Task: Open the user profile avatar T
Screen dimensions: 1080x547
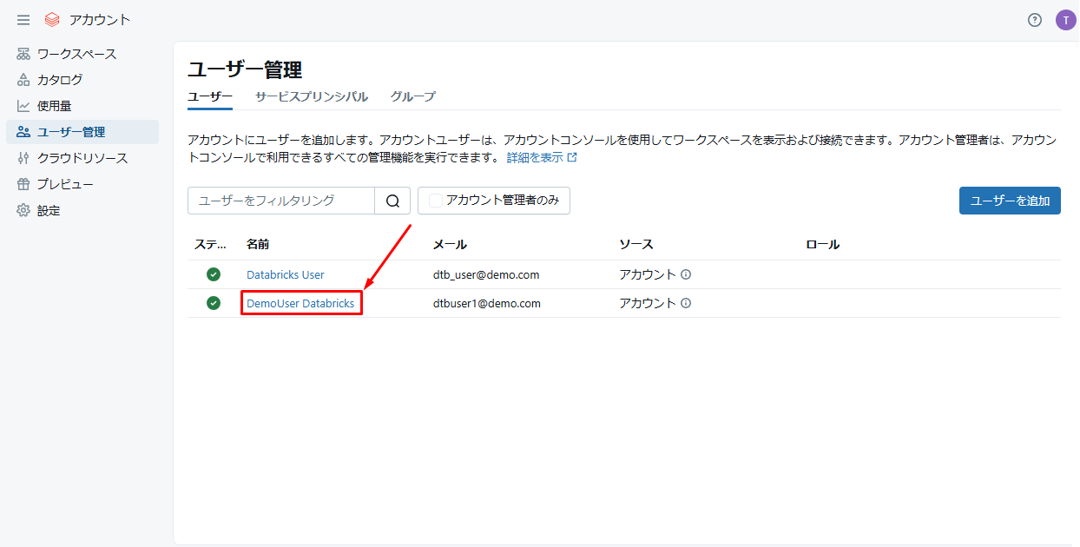Action: [x=1065, y=20]
